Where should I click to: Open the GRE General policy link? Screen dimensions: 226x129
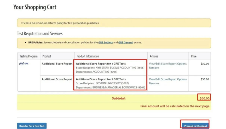click(126, 43)
